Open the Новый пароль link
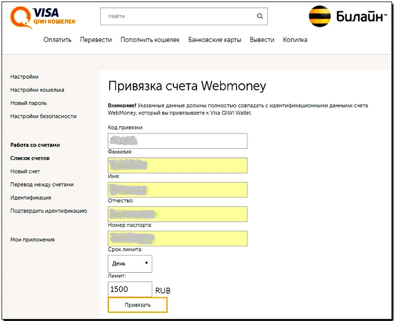Screen dimensions: 394x321 click(28, 103)
